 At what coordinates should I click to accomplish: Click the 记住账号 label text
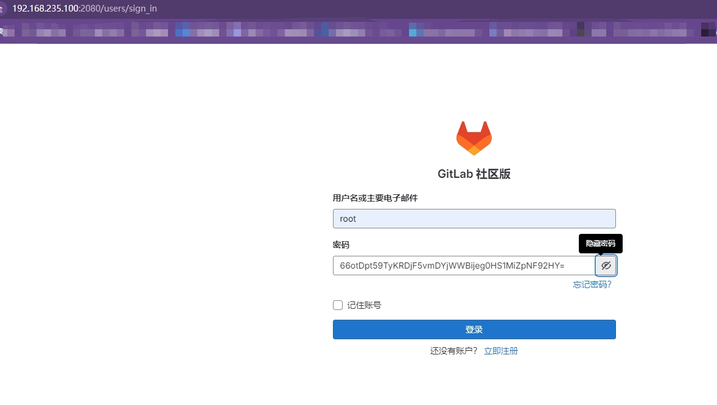364,305
